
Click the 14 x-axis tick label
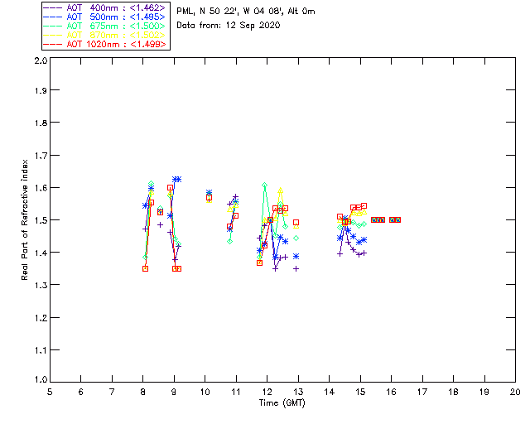[x=330, y=392]
